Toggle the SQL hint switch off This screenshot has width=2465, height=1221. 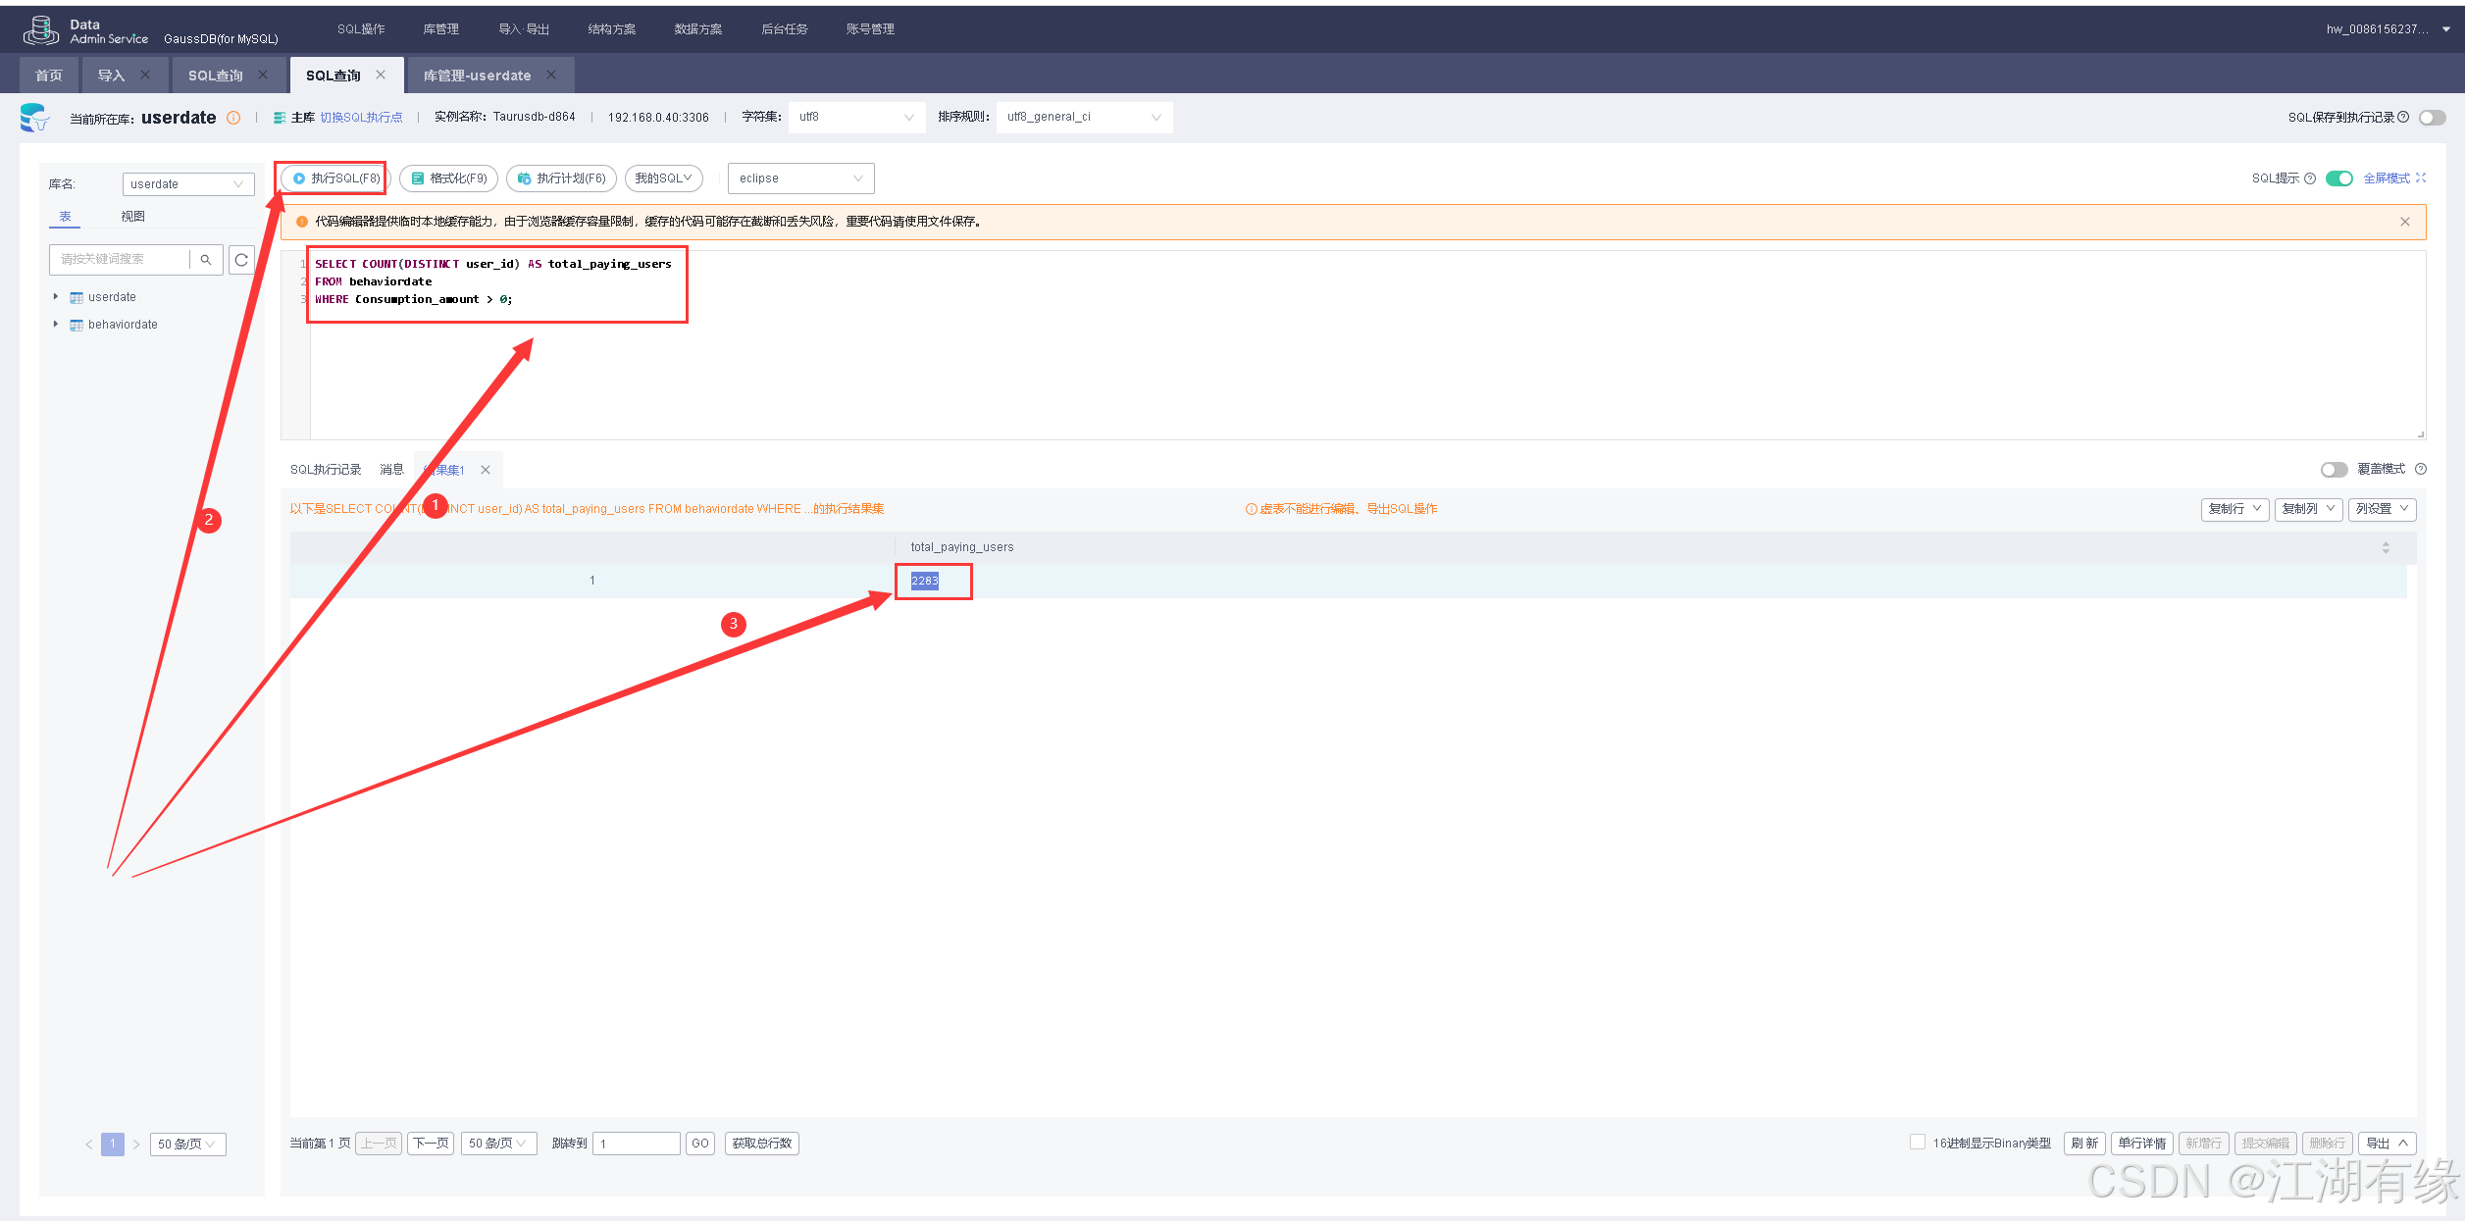pyautogui.click(x=2338, y=178)
